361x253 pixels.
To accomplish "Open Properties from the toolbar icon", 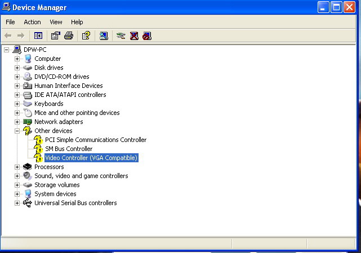I will click(x=55, y=35).
